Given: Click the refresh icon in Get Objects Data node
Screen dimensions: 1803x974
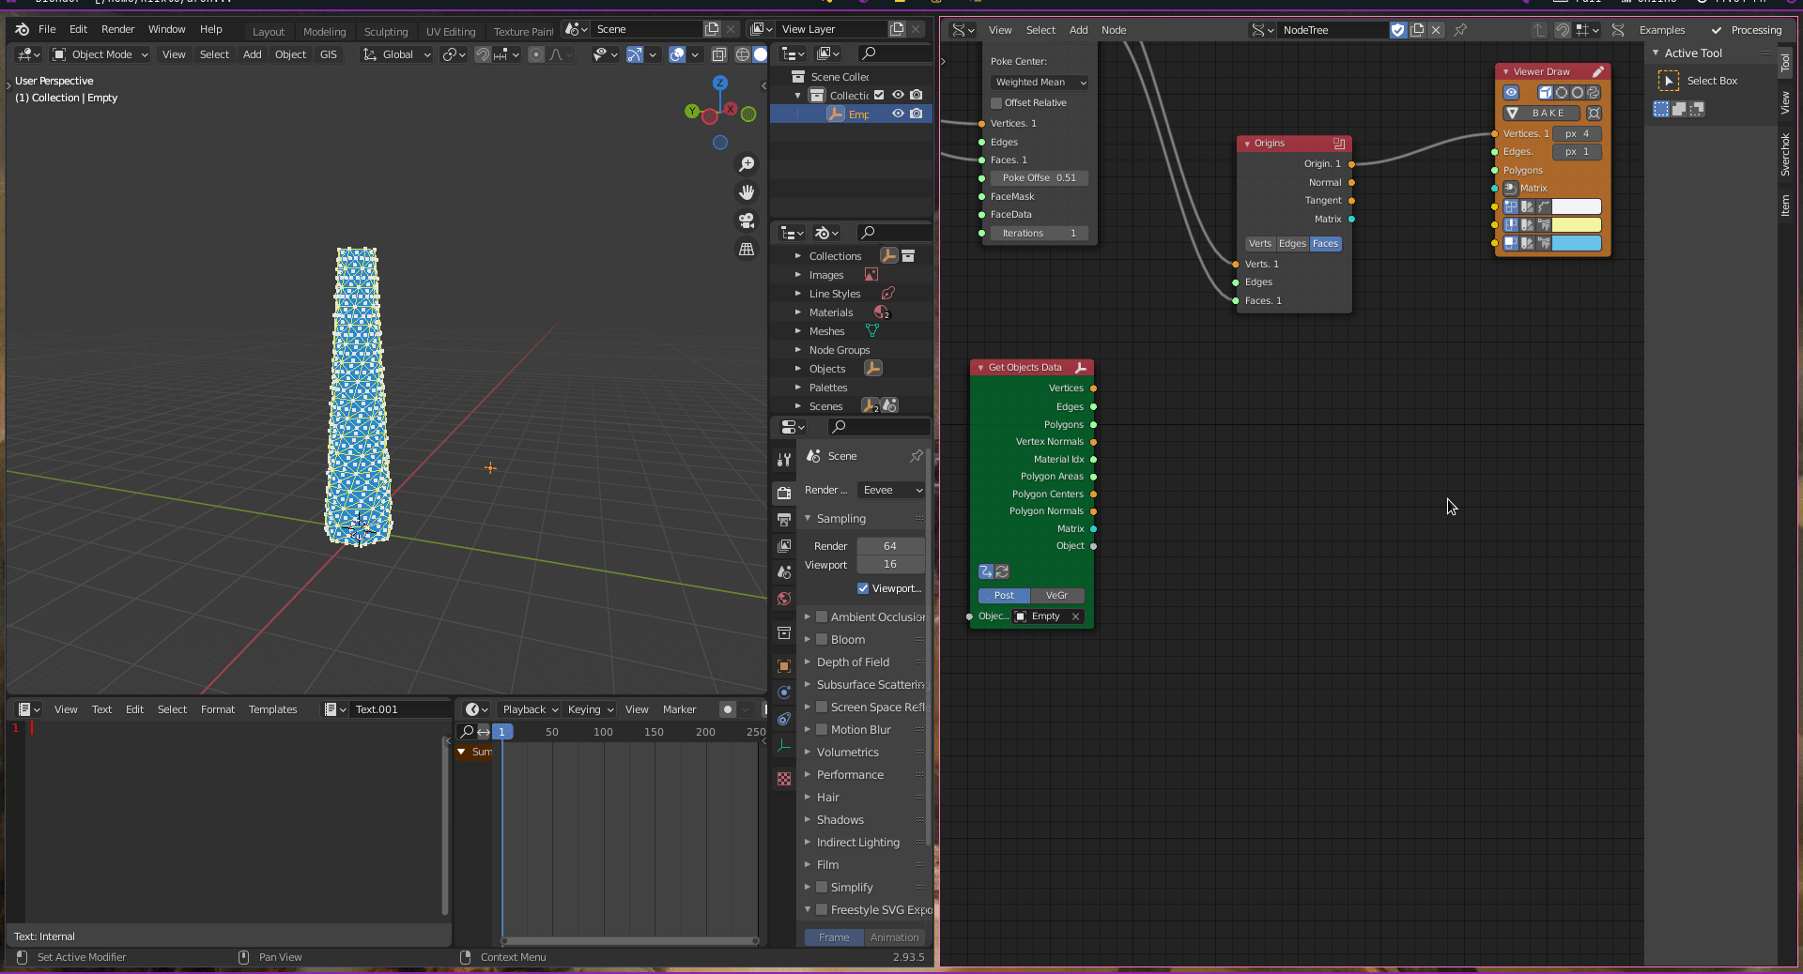Looking at the screenshot, I should click(1002, 571).
